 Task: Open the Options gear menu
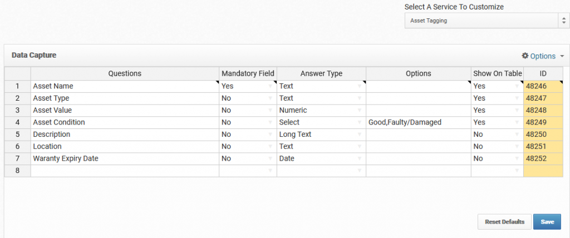(x=539, y=56)
